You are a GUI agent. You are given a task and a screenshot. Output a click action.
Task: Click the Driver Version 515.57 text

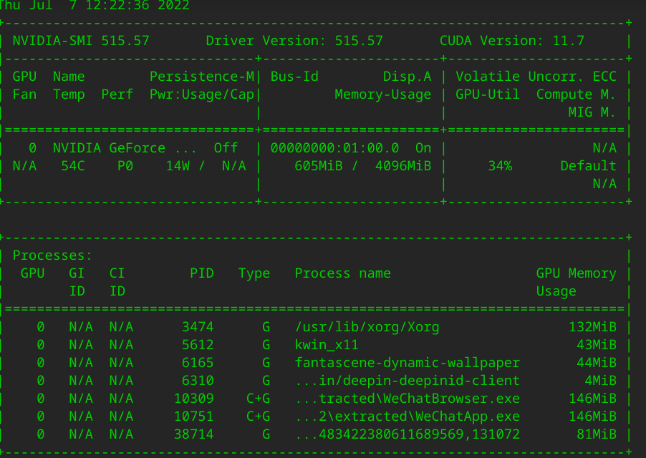point(294,41)
